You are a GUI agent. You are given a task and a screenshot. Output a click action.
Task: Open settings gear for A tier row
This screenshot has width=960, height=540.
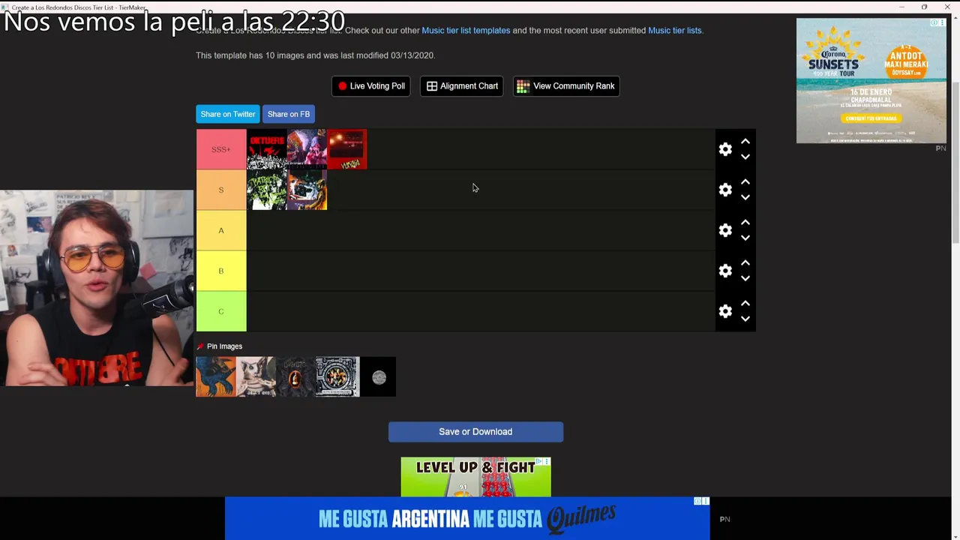click(725, 230)
